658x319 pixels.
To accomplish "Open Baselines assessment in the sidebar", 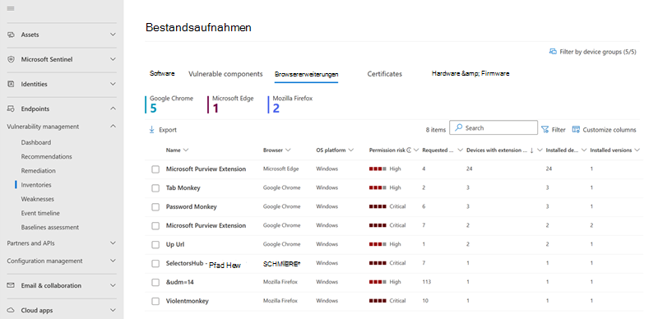I will [x=50, y=228].
